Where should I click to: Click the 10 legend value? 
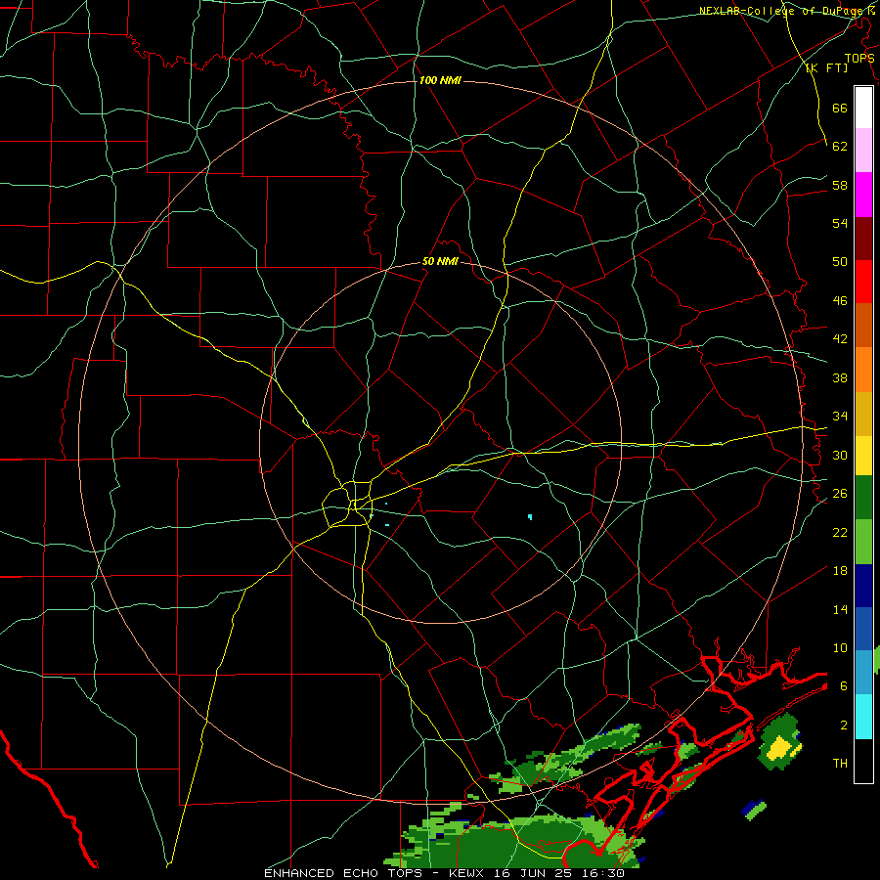tap(840, 647)
